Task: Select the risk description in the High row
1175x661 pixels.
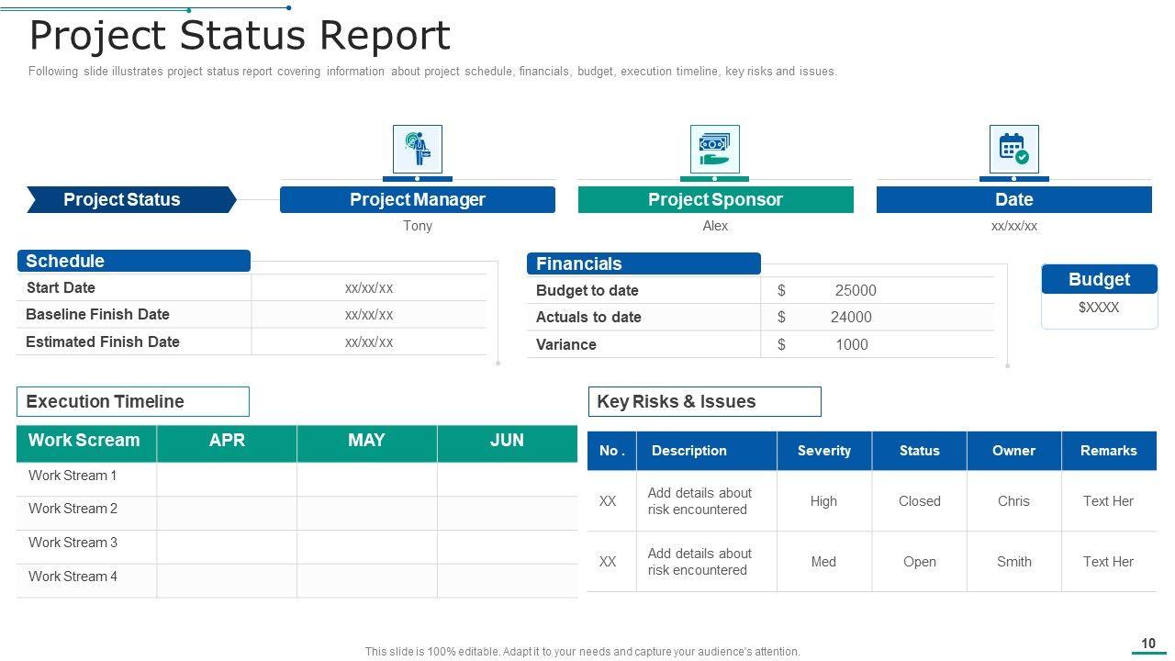Action: pyautogui.click(x=699, y=501)
